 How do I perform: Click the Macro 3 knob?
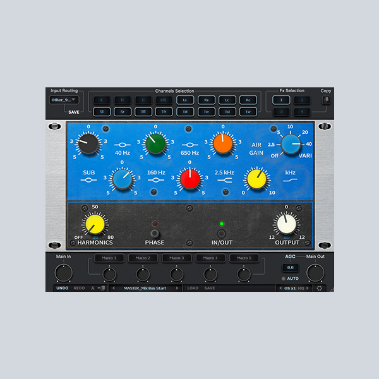tap(176, 274)
